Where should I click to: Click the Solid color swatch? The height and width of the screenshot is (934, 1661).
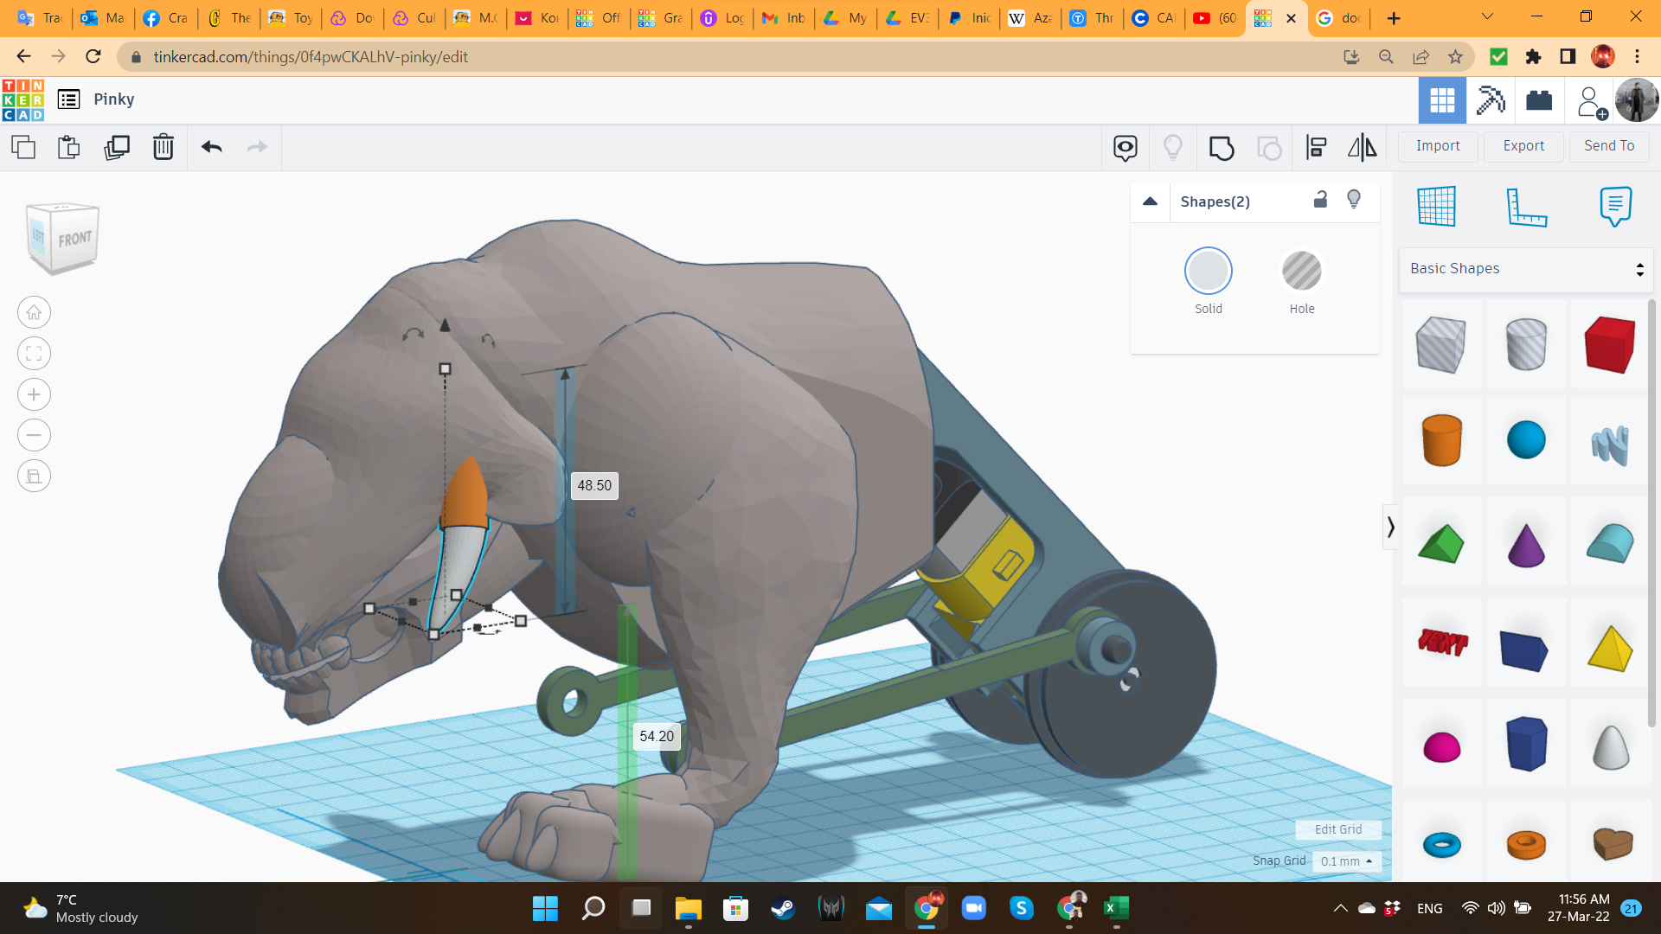pos(1208,272)
